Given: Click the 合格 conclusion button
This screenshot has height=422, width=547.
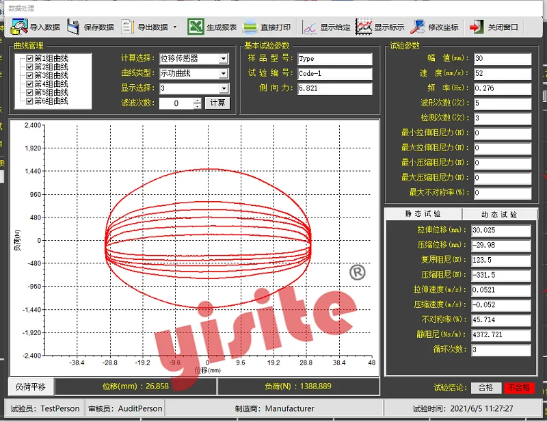Looking at the screenshot, I should 485,388.
